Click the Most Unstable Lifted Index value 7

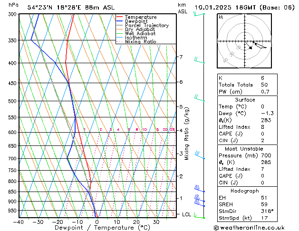pos(262,169)
